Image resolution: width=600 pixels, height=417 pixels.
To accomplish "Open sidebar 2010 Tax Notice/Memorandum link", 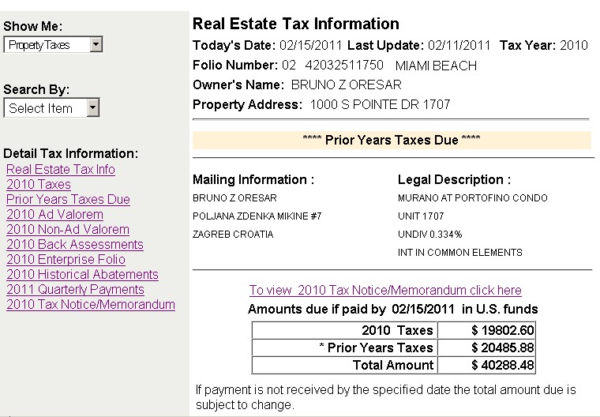I will tap(91, 305).
